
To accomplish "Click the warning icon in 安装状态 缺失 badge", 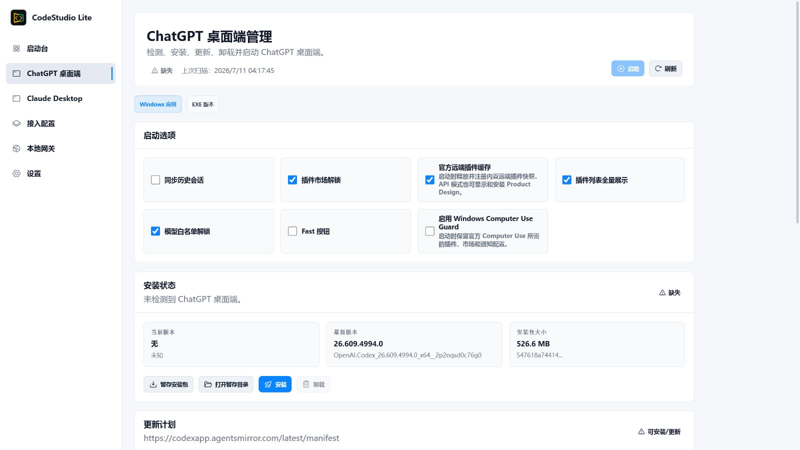I will coord(662,292).
